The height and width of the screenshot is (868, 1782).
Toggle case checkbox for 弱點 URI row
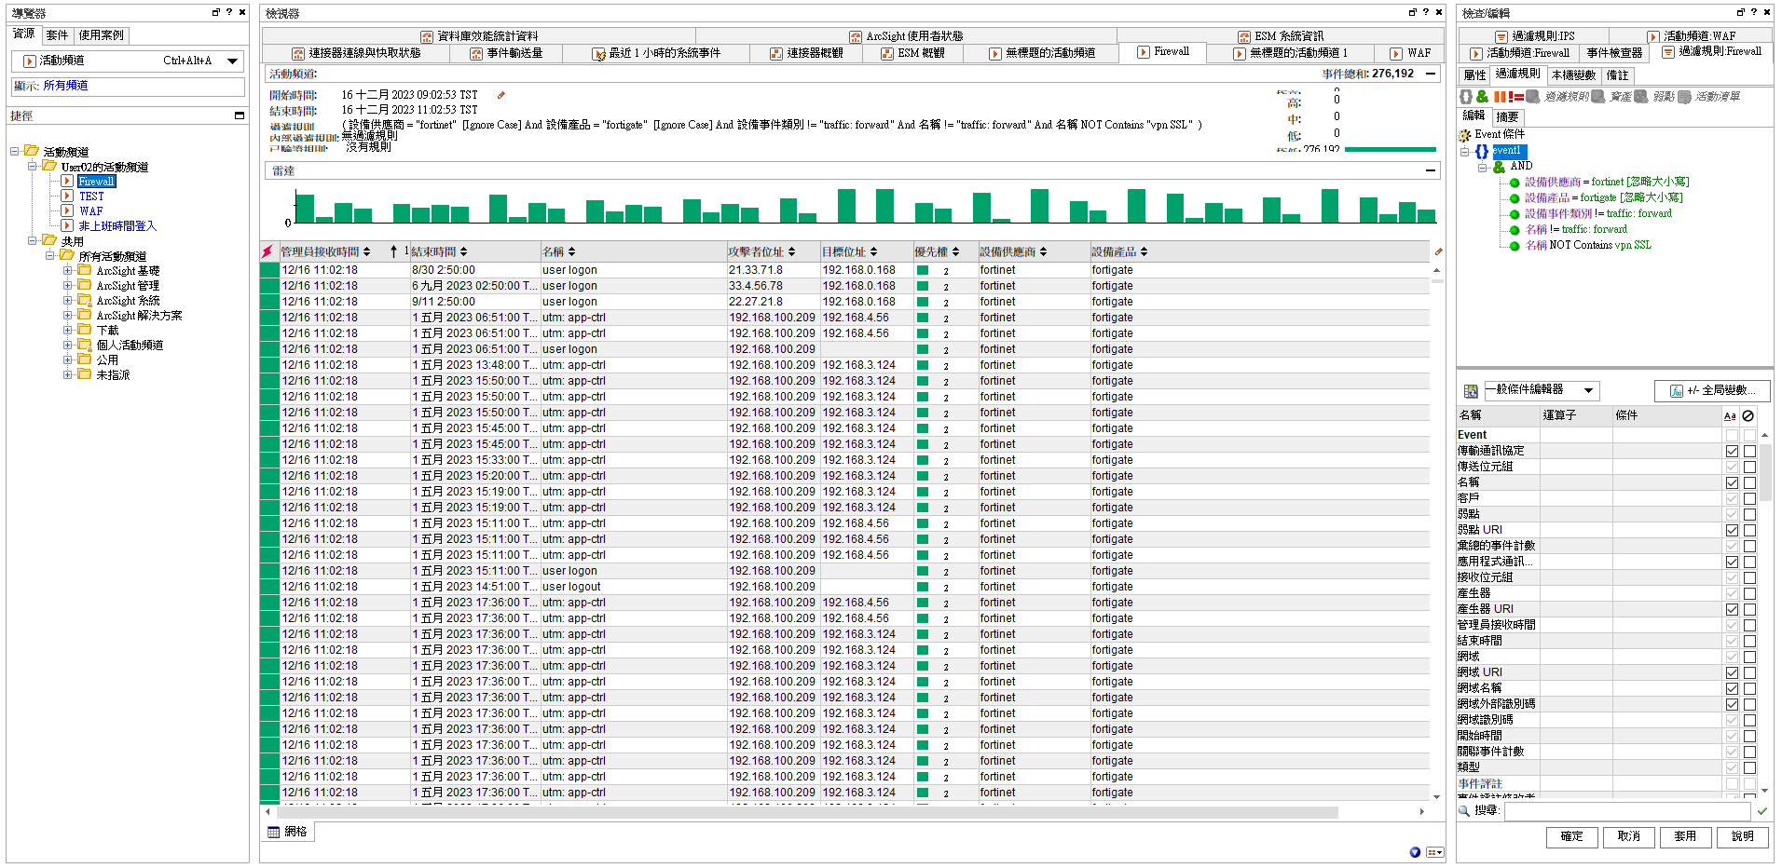click(1731, 530)
